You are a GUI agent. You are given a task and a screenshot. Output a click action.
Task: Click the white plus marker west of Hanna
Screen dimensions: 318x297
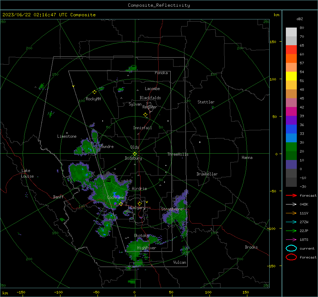click(x=200, y=142)
